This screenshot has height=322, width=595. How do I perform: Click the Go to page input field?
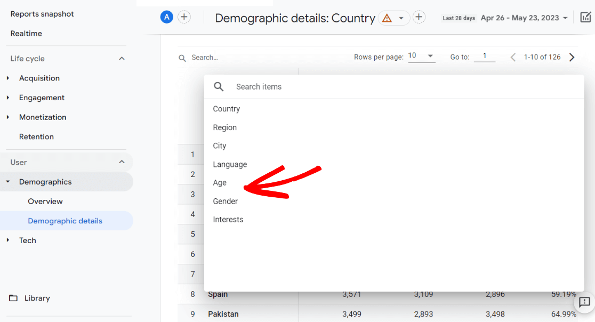[485, 56]
